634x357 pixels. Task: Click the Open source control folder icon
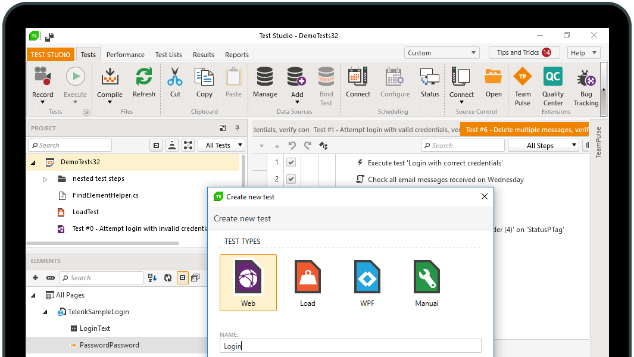tap(494, 76)
